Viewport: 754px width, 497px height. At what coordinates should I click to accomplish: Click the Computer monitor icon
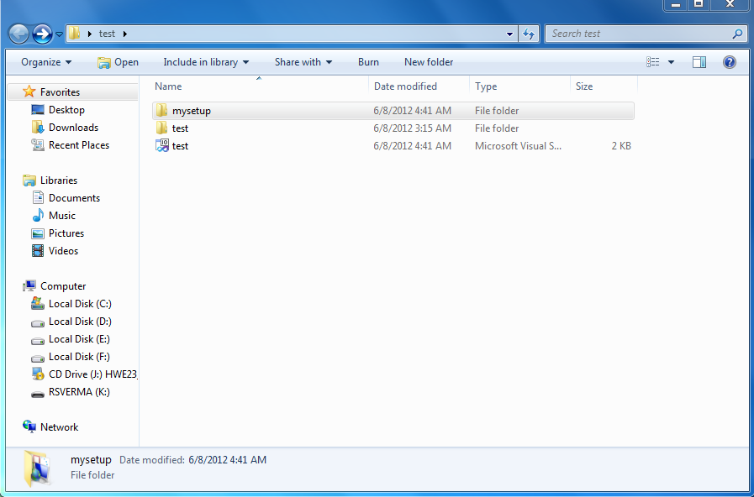[x=29, y=286]
